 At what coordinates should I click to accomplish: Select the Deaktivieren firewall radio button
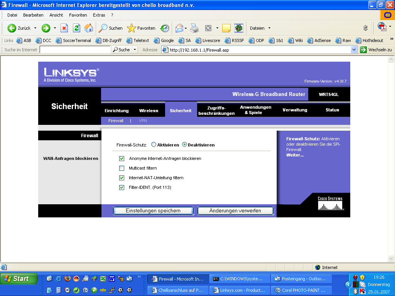[x=184, y=145]
